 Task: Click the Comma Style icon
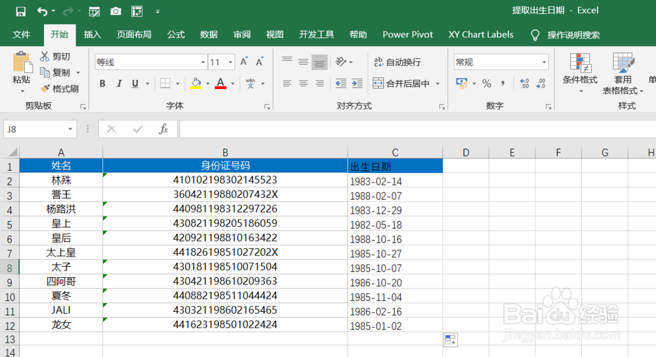[x=503, y=83]
